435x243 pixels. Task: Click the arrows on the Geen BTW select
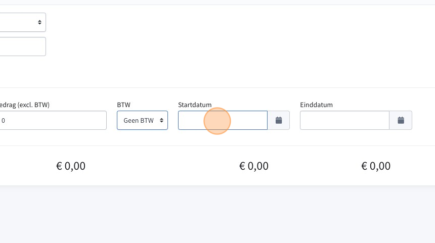pyautogui.click(x=161, y=120)
